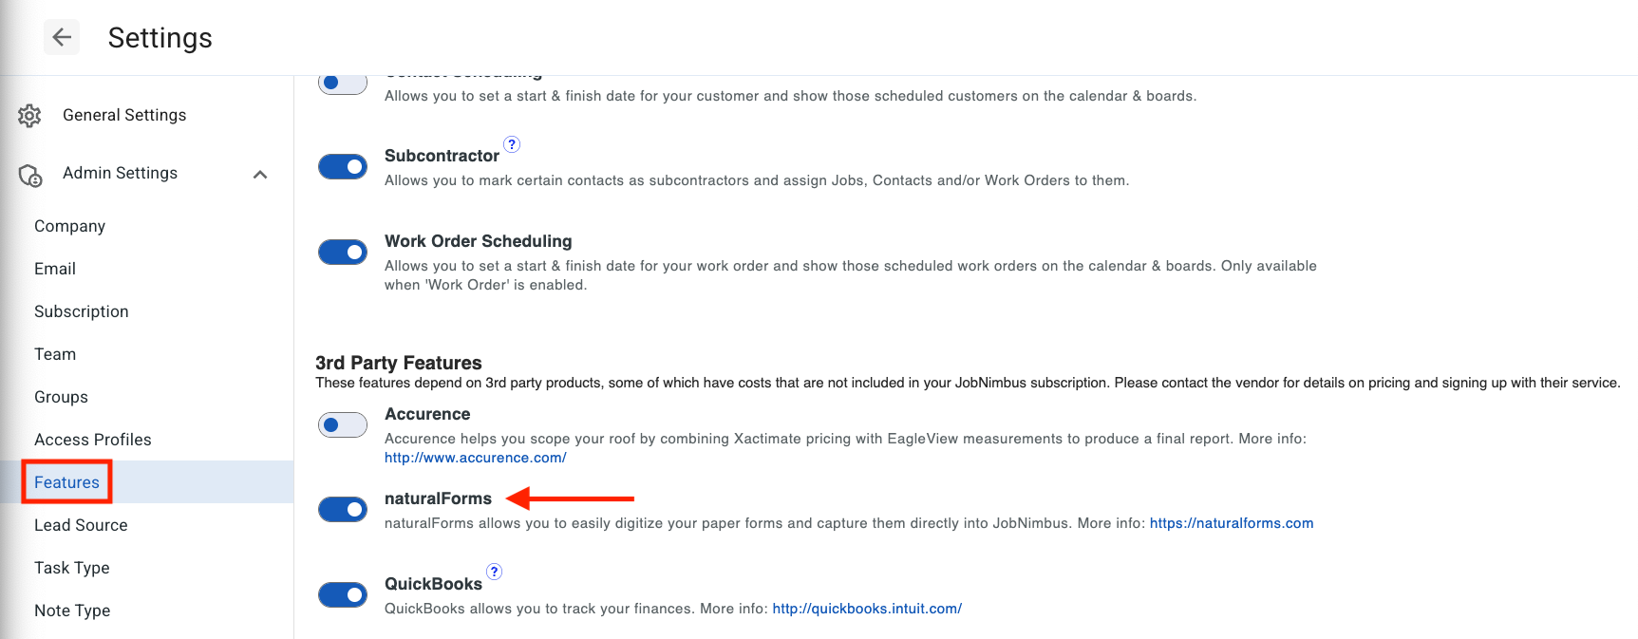Screen dimensions: 1638x639
Task: Open the accurence.com link
Action: [476, 458]
